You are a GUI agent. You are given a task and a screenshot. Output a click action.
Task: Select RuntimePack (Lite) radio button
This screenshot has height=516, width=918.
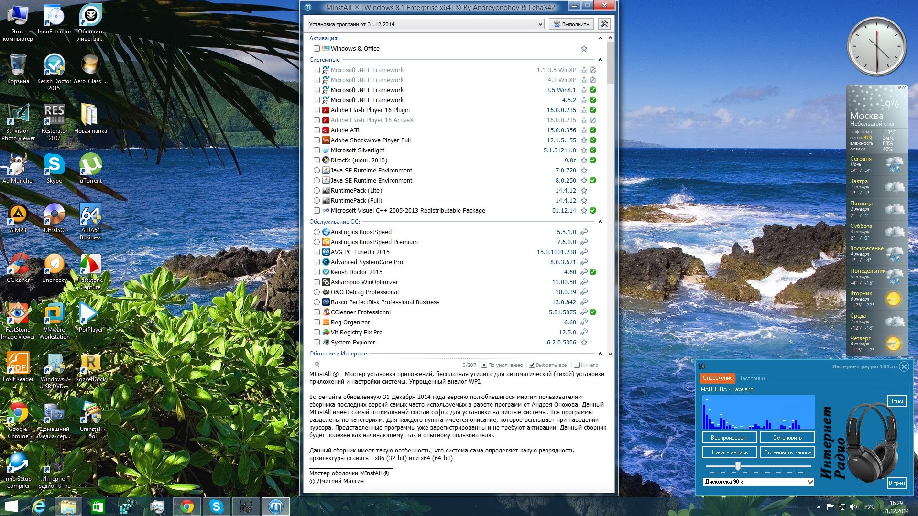[x=317, y=190]
